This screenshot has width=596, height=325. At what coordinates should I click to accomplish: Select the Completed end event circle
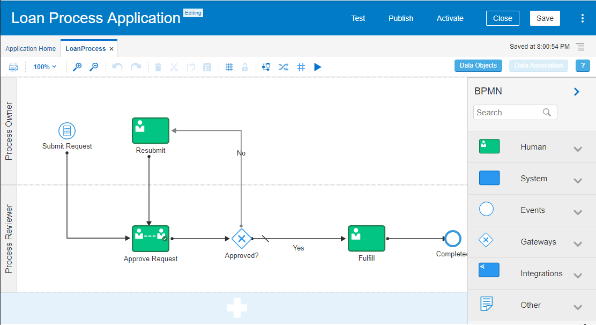tap(453, 239)
